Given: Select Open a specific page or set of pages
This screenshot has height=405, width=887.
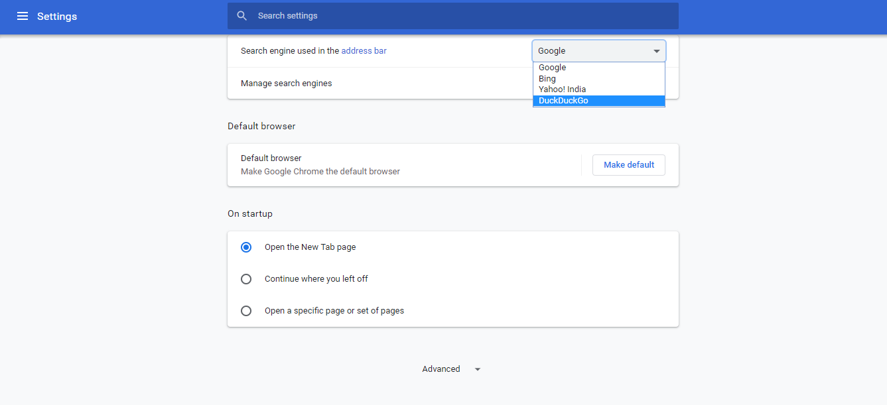Looking at the screenshot, I should (246, 311).
